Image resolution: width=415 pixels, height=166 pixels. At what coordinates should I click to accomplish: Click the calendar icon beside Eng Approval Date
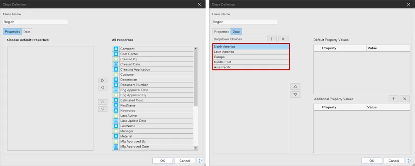click(116, 90)
